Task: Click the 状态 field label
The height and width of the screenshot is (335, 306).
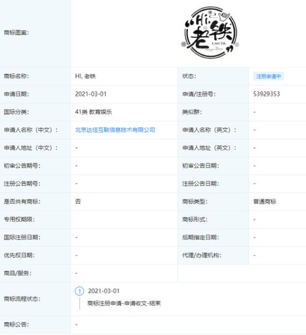Action: (189, 76)
